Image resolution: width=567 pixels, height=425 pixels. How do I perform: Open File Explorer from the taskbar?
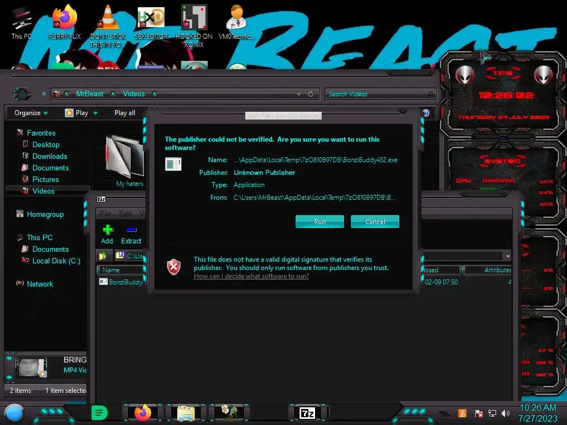click(x=186, y=413)
